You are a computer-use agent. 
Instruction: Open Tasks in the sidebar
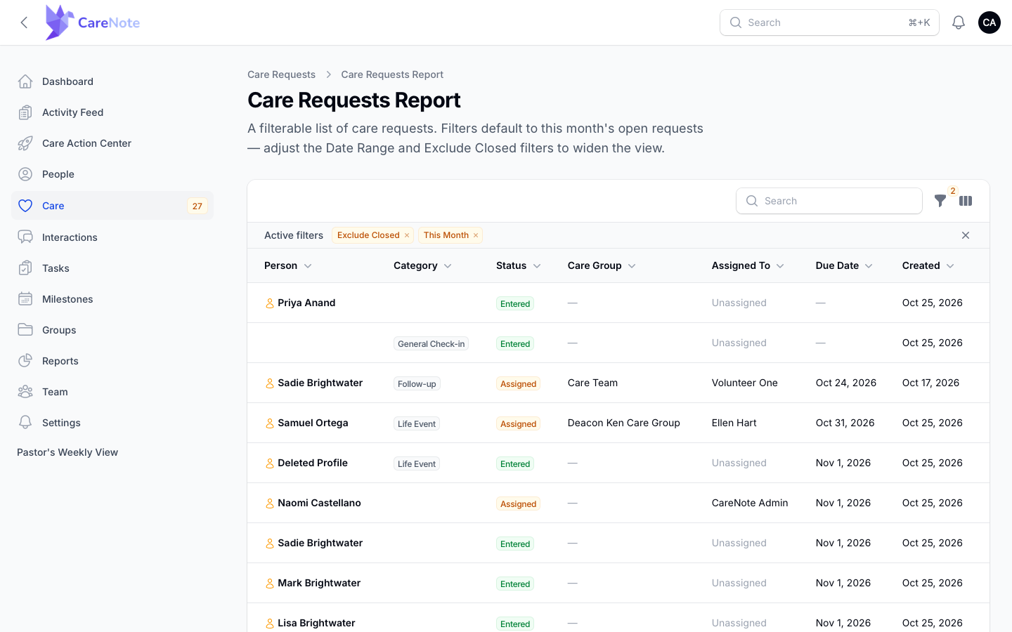pos(112,268)
